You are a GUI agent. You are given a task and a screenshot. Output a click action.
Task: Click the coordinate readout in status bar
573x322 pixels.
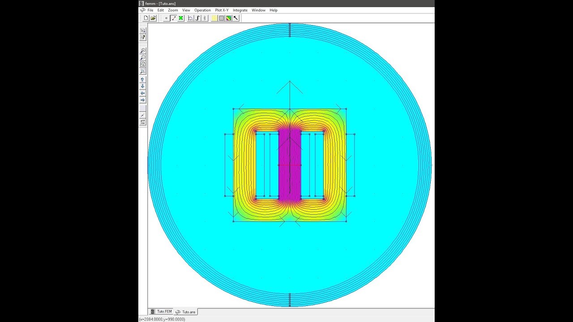coord(162,319)
